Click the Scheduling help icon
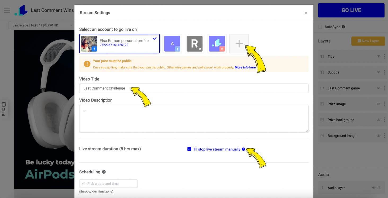Screen dimensions: 388x198 click(x=104, y=172)
